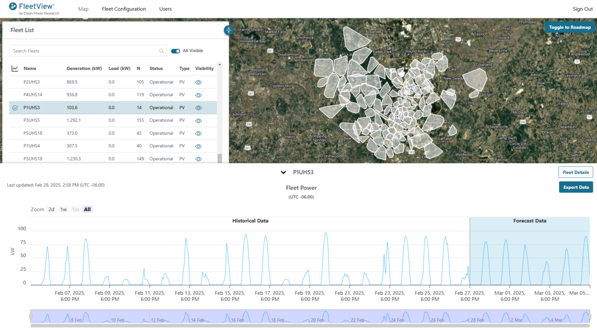597x330 pixels.
Task: Export Data for P1UHS3
Action: click(576, 187)
